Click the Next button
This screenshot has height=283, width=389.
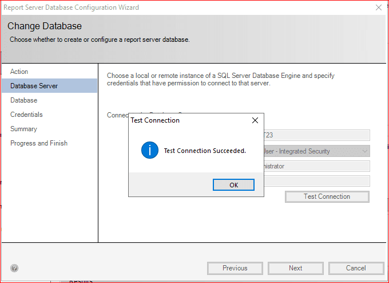pyautogui.click(x=295, y=268)
